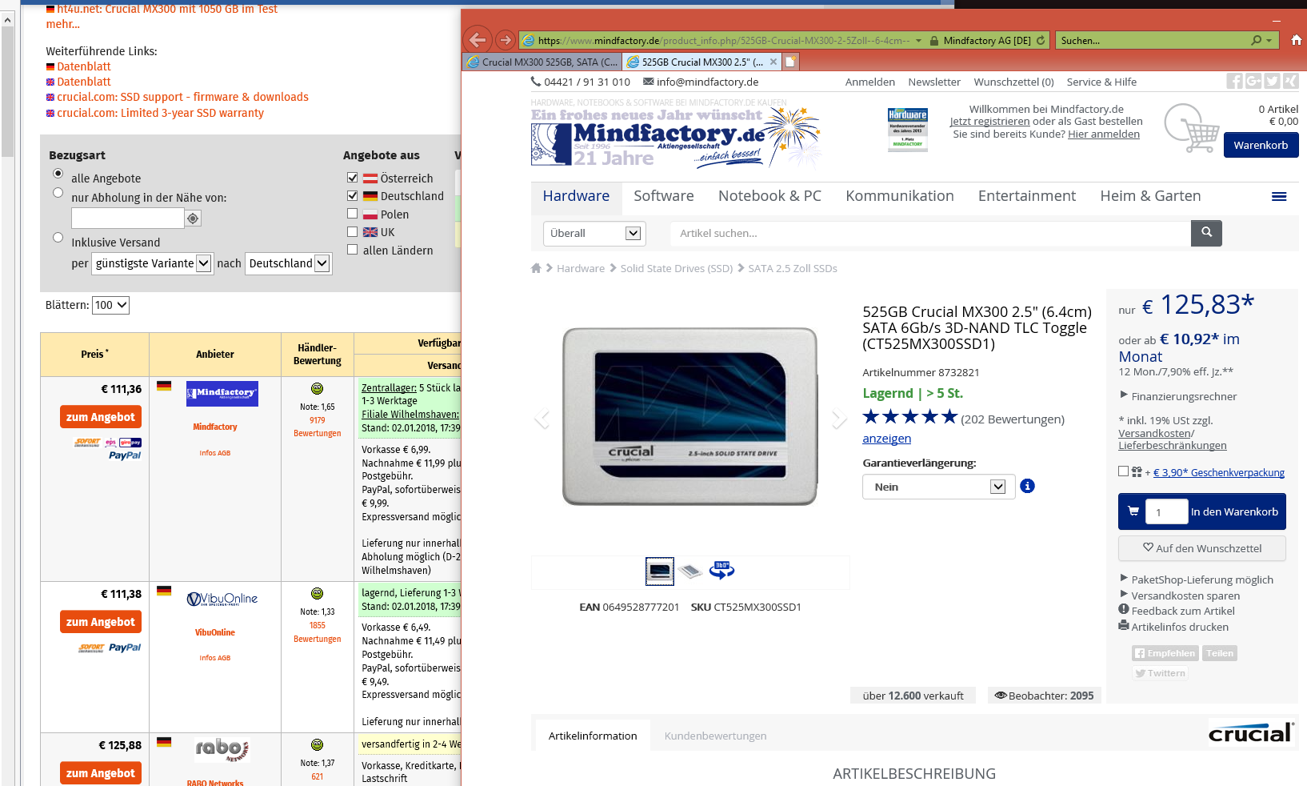Uncheck the Österreich checkbox

(352, 178)
